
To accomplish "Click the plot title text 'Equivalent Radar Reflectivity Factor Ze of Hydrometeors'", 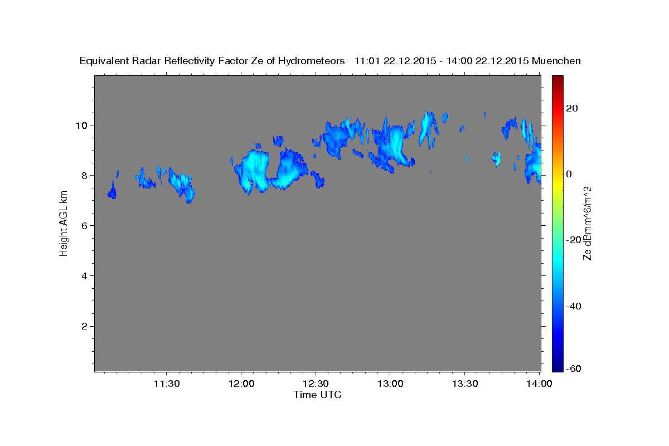I will click(212, 61).
